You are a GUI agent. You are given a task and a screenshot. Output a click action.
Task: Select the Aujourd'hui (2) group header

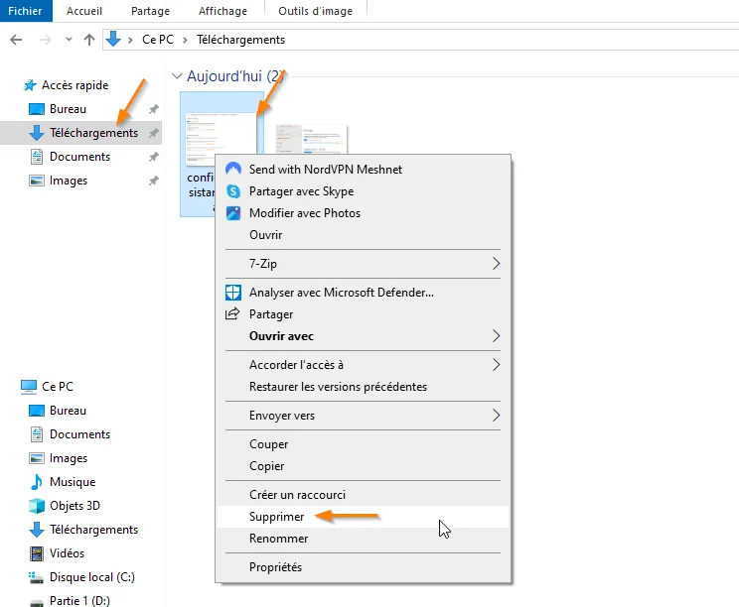coord(235,76)
